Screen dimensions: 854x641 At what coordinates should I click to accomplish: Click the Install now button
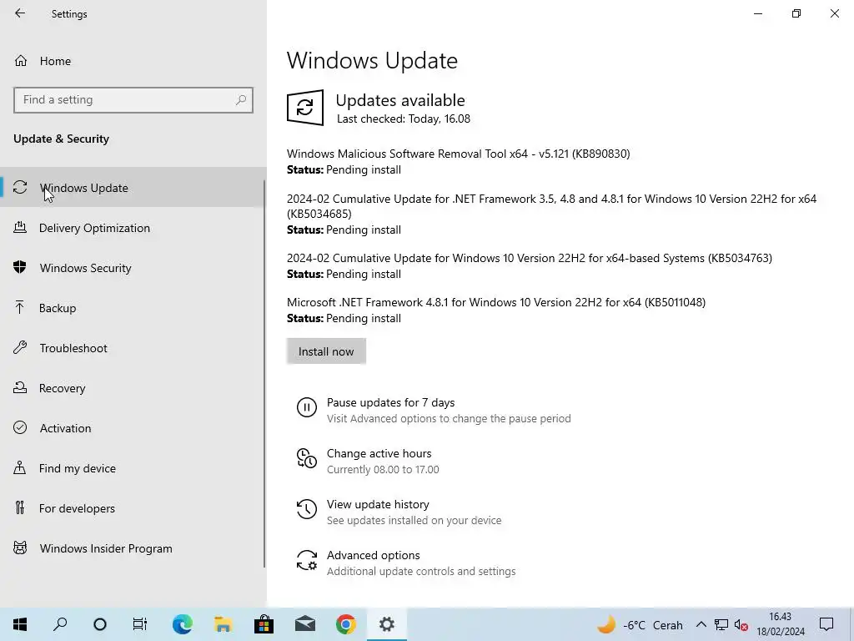coord(326,351)
